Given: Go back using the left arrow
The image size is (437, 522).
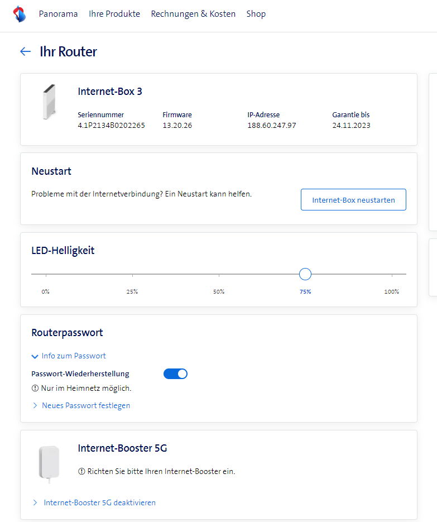Looking at the screenshot, I should click(25, 52).
